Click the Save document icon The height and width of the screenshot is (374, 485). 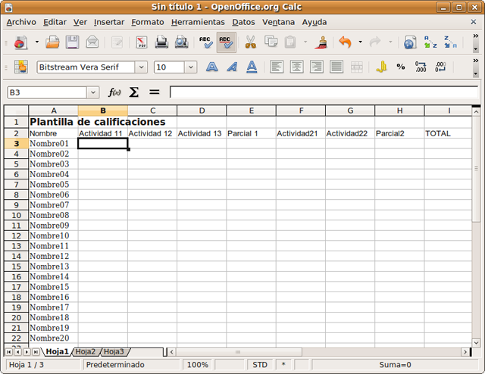point(73,42)
